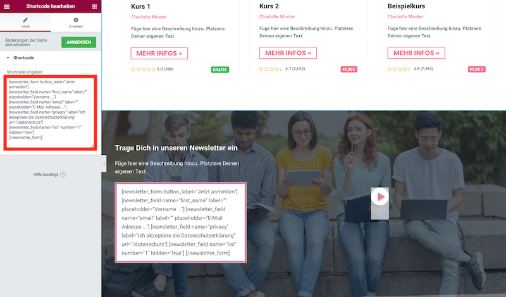Click the gear icon on Erweitert tab
Image resolution: width=506 pixels, height=297 pixels.
tap(76, 20)
